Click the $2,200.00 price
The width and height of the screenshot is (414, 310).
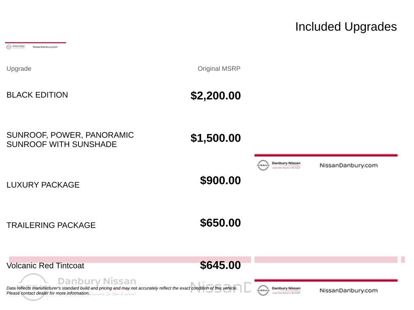215,95
